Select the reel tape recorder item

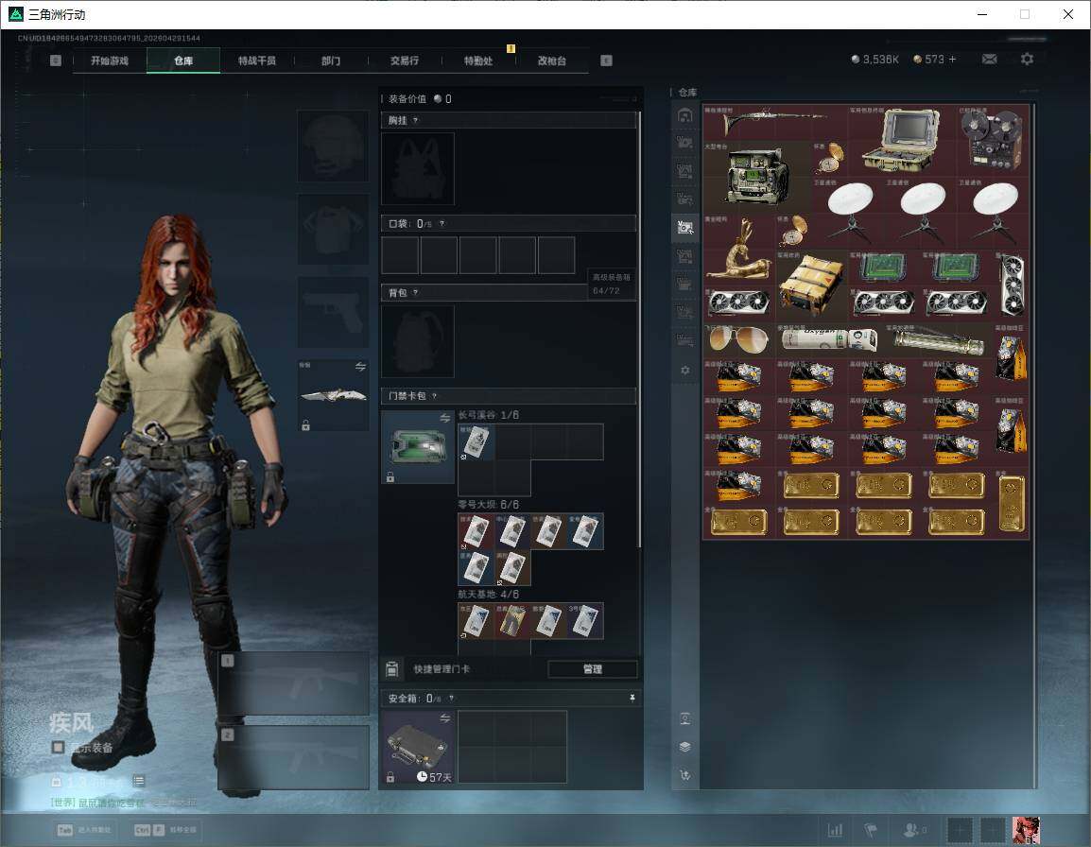(992, 141)
